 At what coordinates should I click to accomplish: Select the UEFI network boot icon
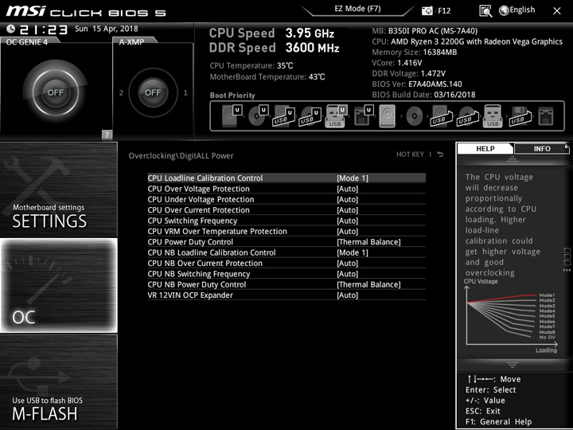(x=364, y=116)
